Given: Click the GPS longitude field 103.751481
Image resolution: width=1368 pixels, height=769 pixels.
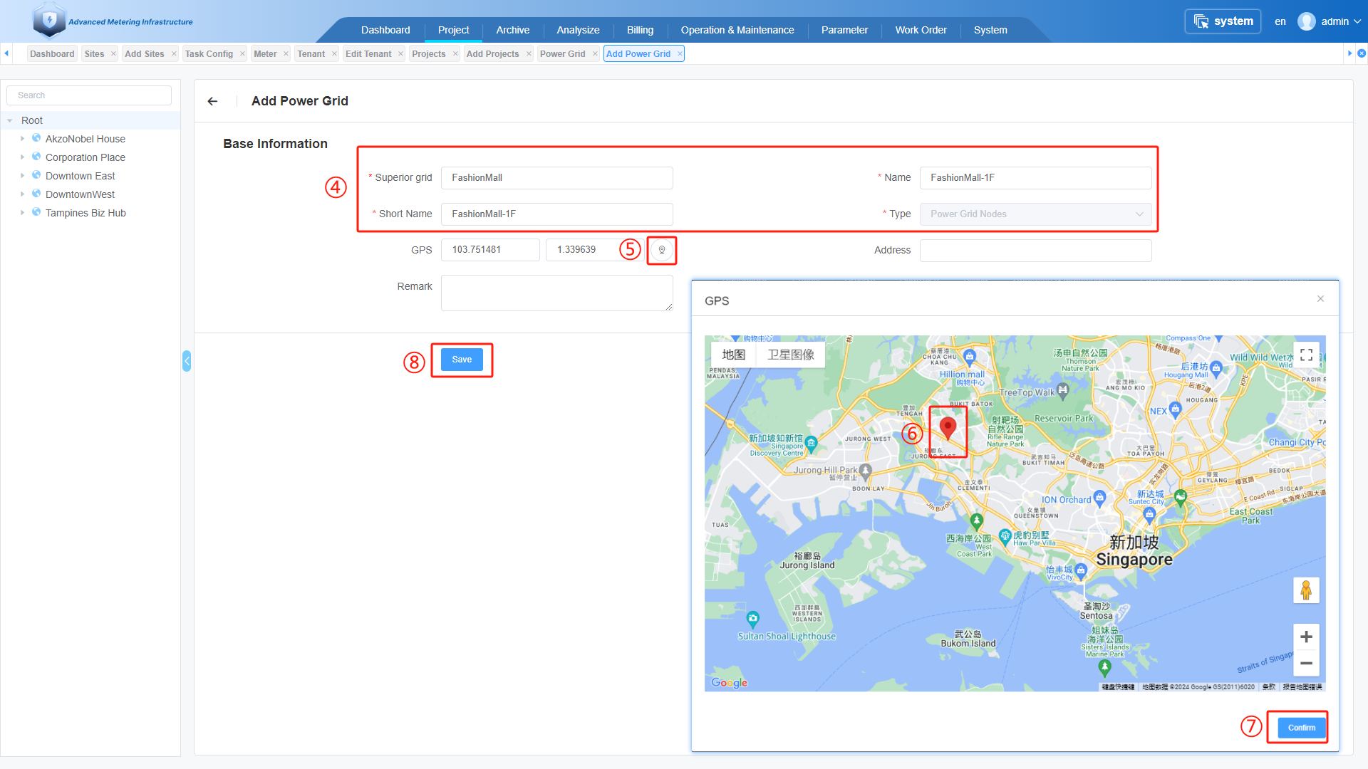Looking at the screenshot, I should click(490, 250).
